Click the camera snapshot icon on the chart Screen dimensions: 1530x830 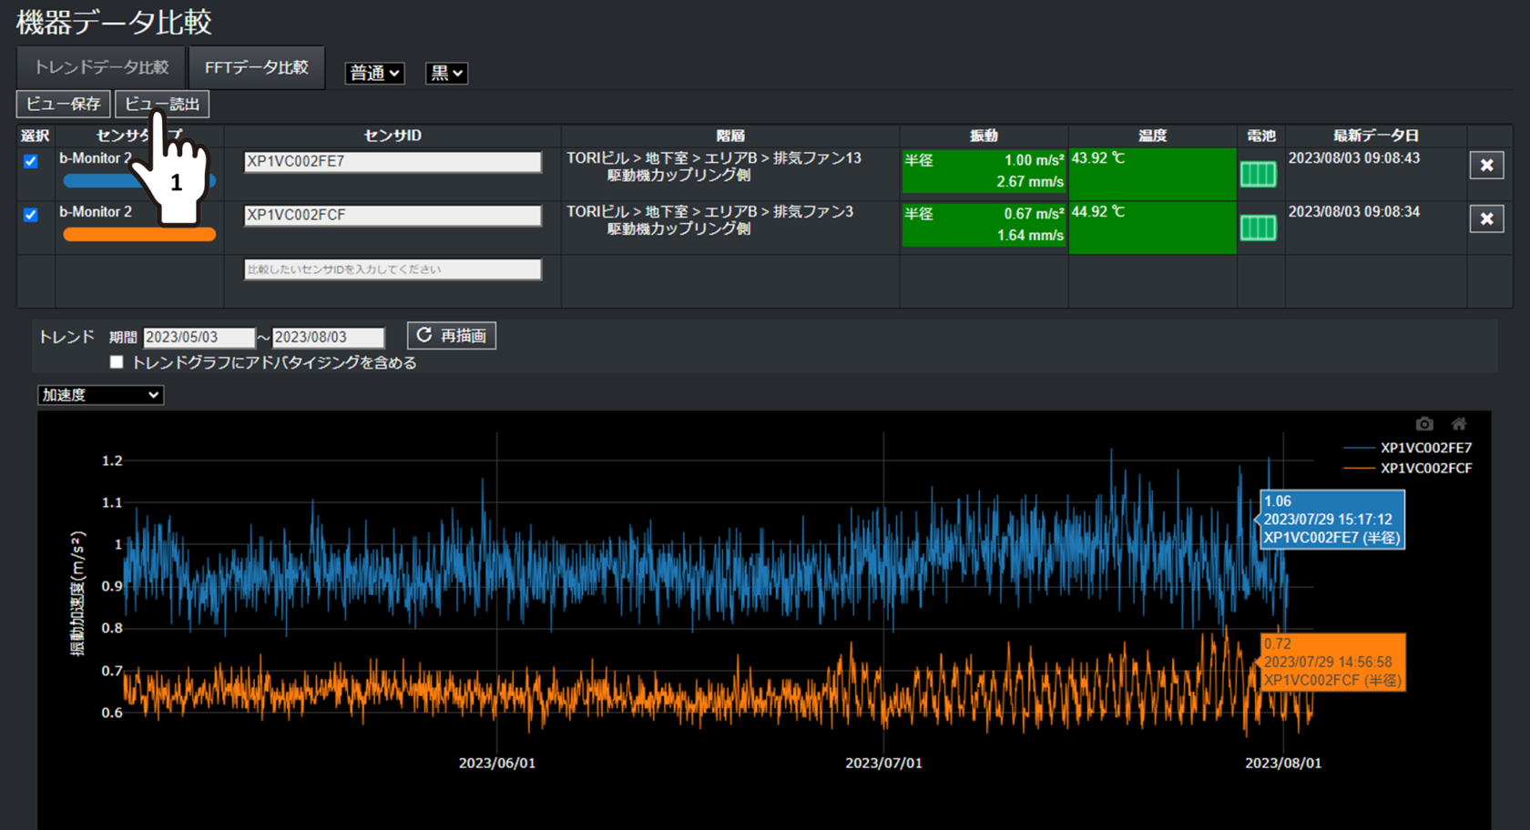tap(1424, 424)
